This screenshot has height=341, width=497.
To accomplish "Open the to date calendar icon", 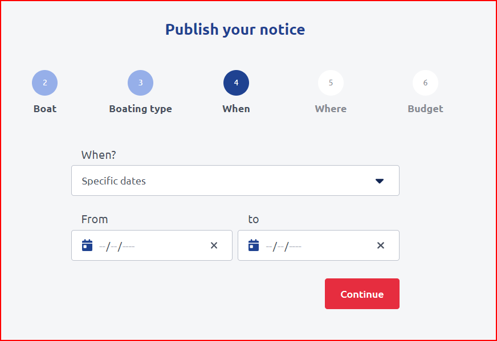I will tap(254, 245).
